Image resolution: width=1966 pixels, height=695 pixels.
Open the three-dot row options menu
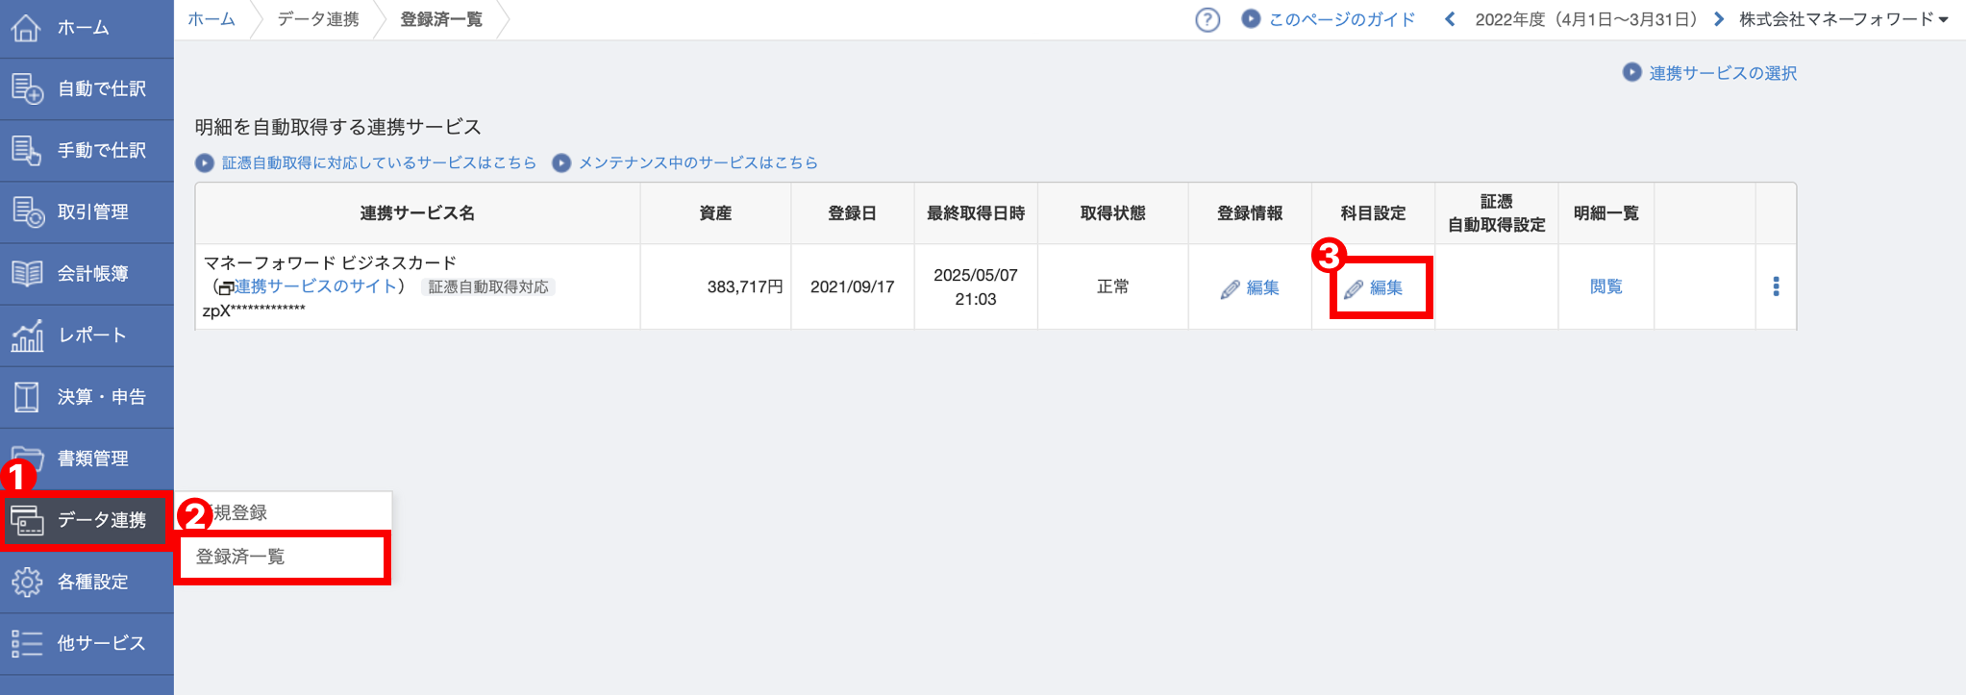coord(1776,286)
